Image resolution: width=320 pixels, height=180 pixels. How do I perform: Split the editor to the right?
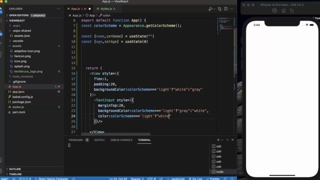pos(225,9)
